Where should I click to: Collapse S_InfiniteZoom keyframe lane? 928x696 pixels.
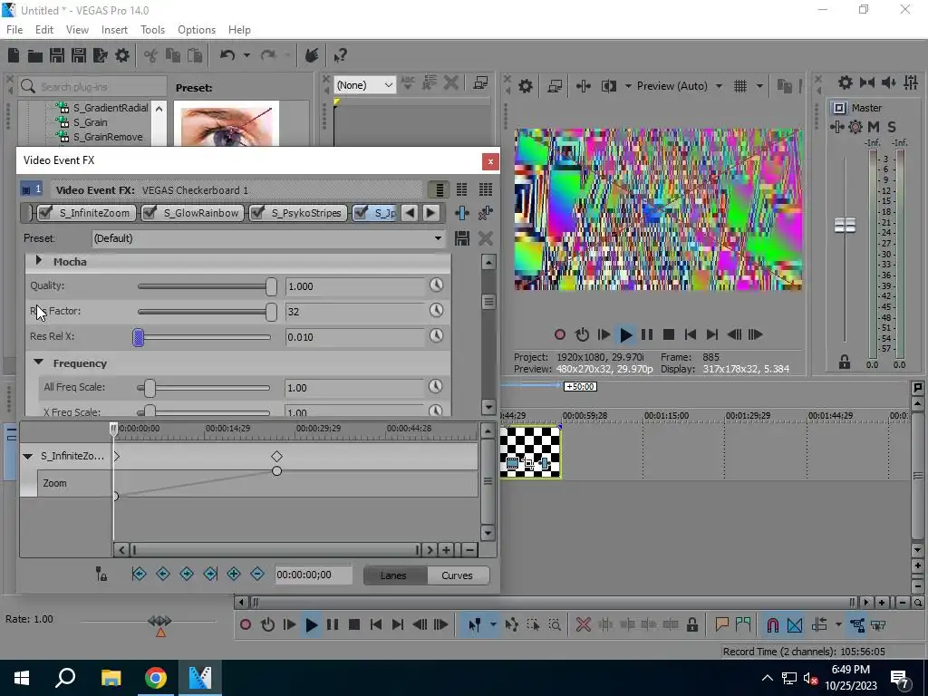click(27, 457)
